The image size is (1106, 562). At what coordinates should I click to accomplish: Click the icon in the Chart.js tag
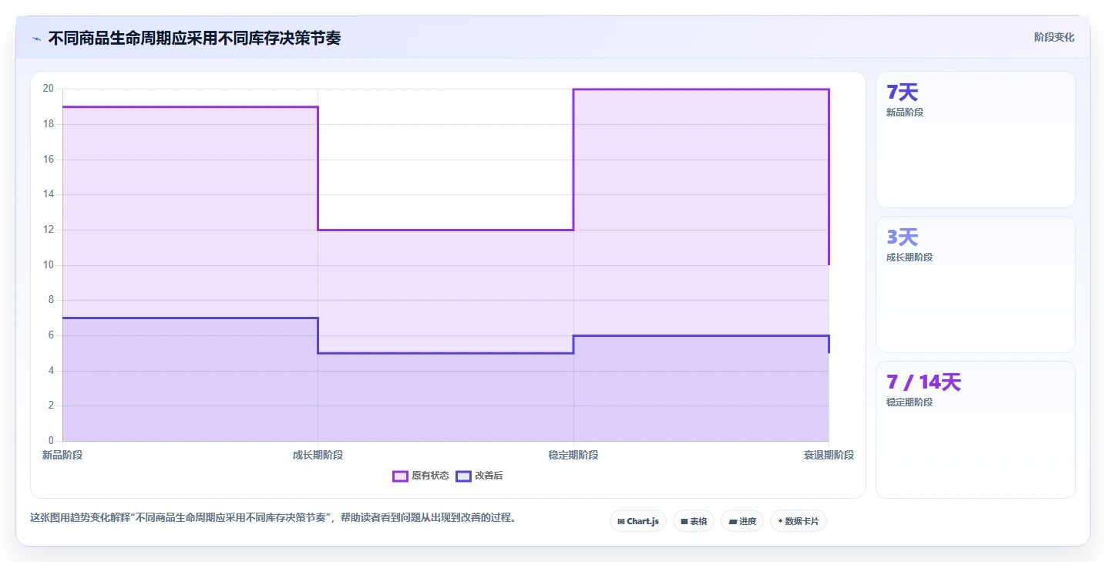pos(620,522)
